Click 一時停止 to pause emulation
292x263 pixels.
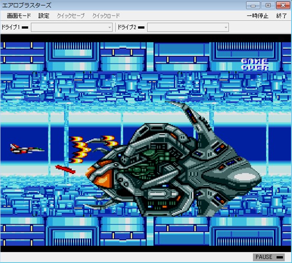tap(258, 16)
